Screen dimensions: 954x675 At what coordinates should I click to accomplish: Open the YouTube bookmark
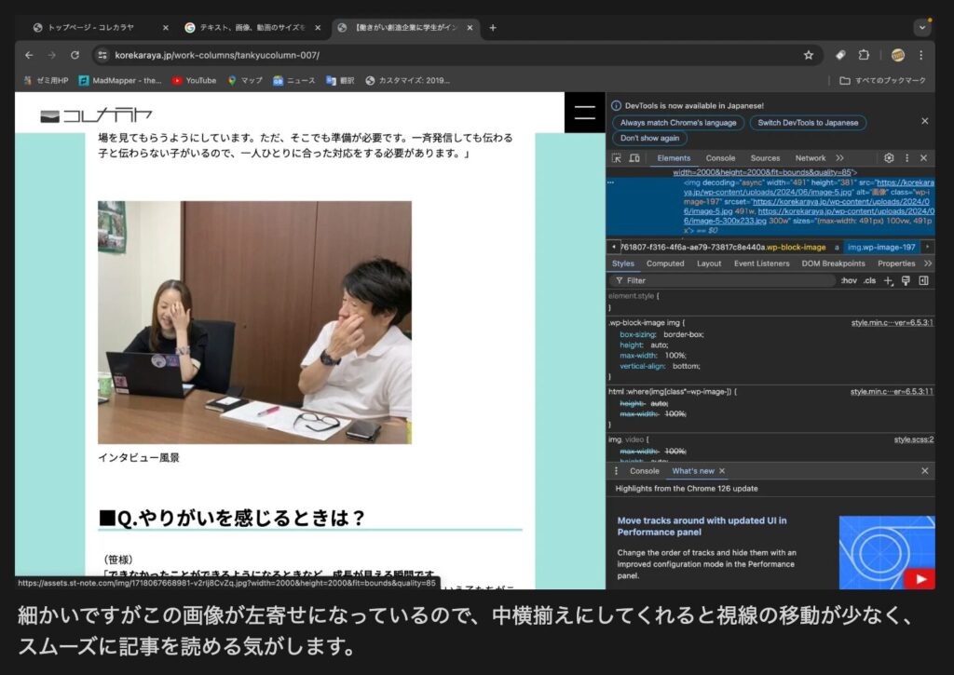pyautogui.click(x=194, y=81)
